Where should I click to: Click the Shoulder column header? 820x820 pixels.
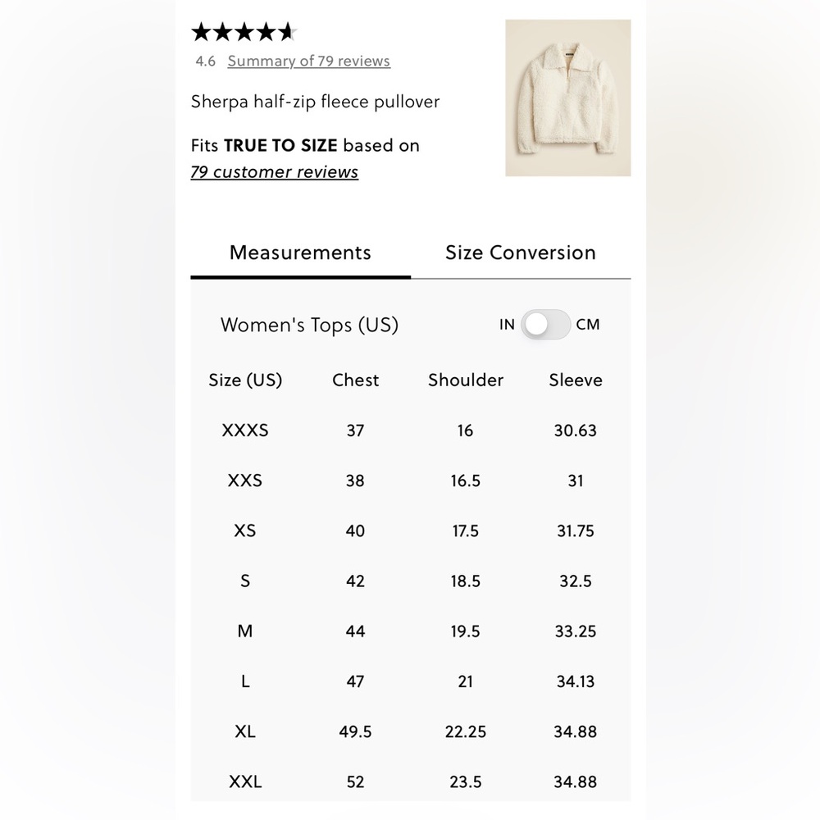466,380
